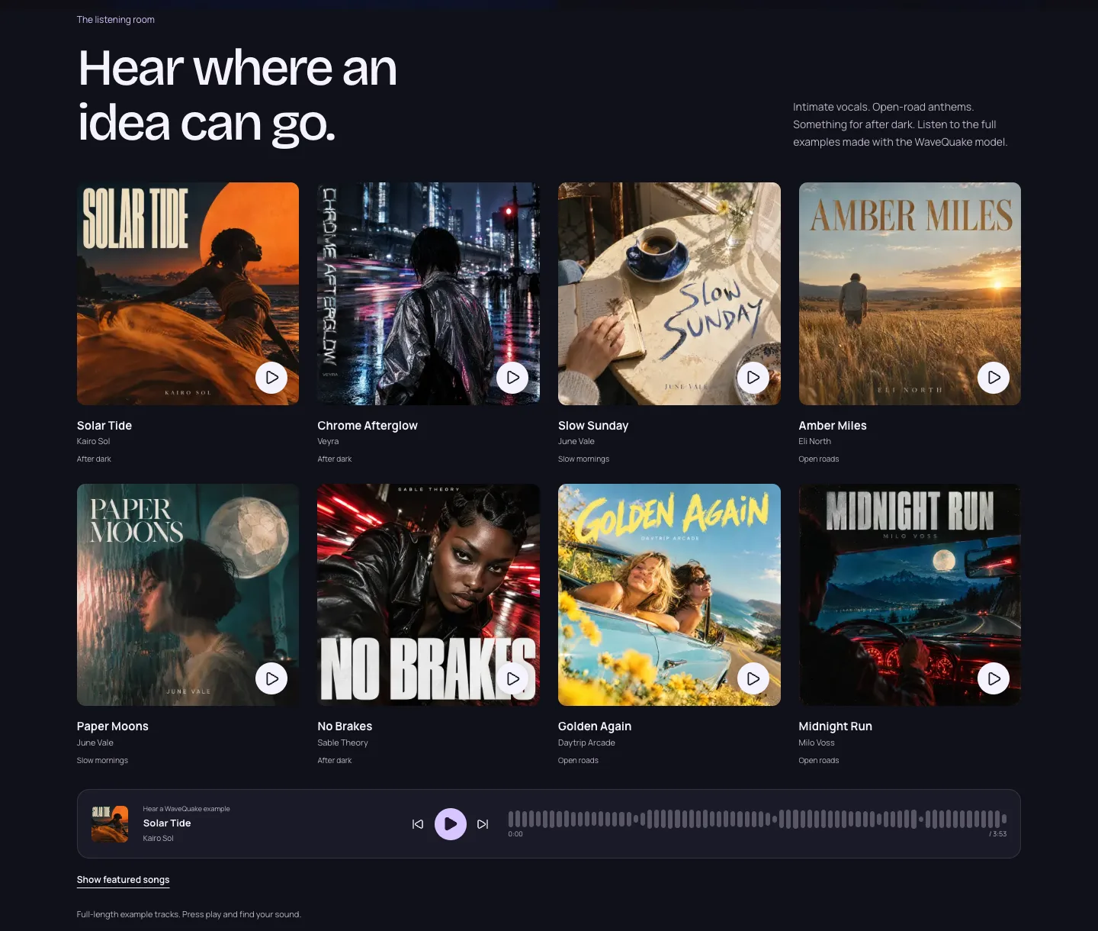Skip to next track in the player bar
The height and width of the screenshot is (931, 1098).
[x=483, y=824]
